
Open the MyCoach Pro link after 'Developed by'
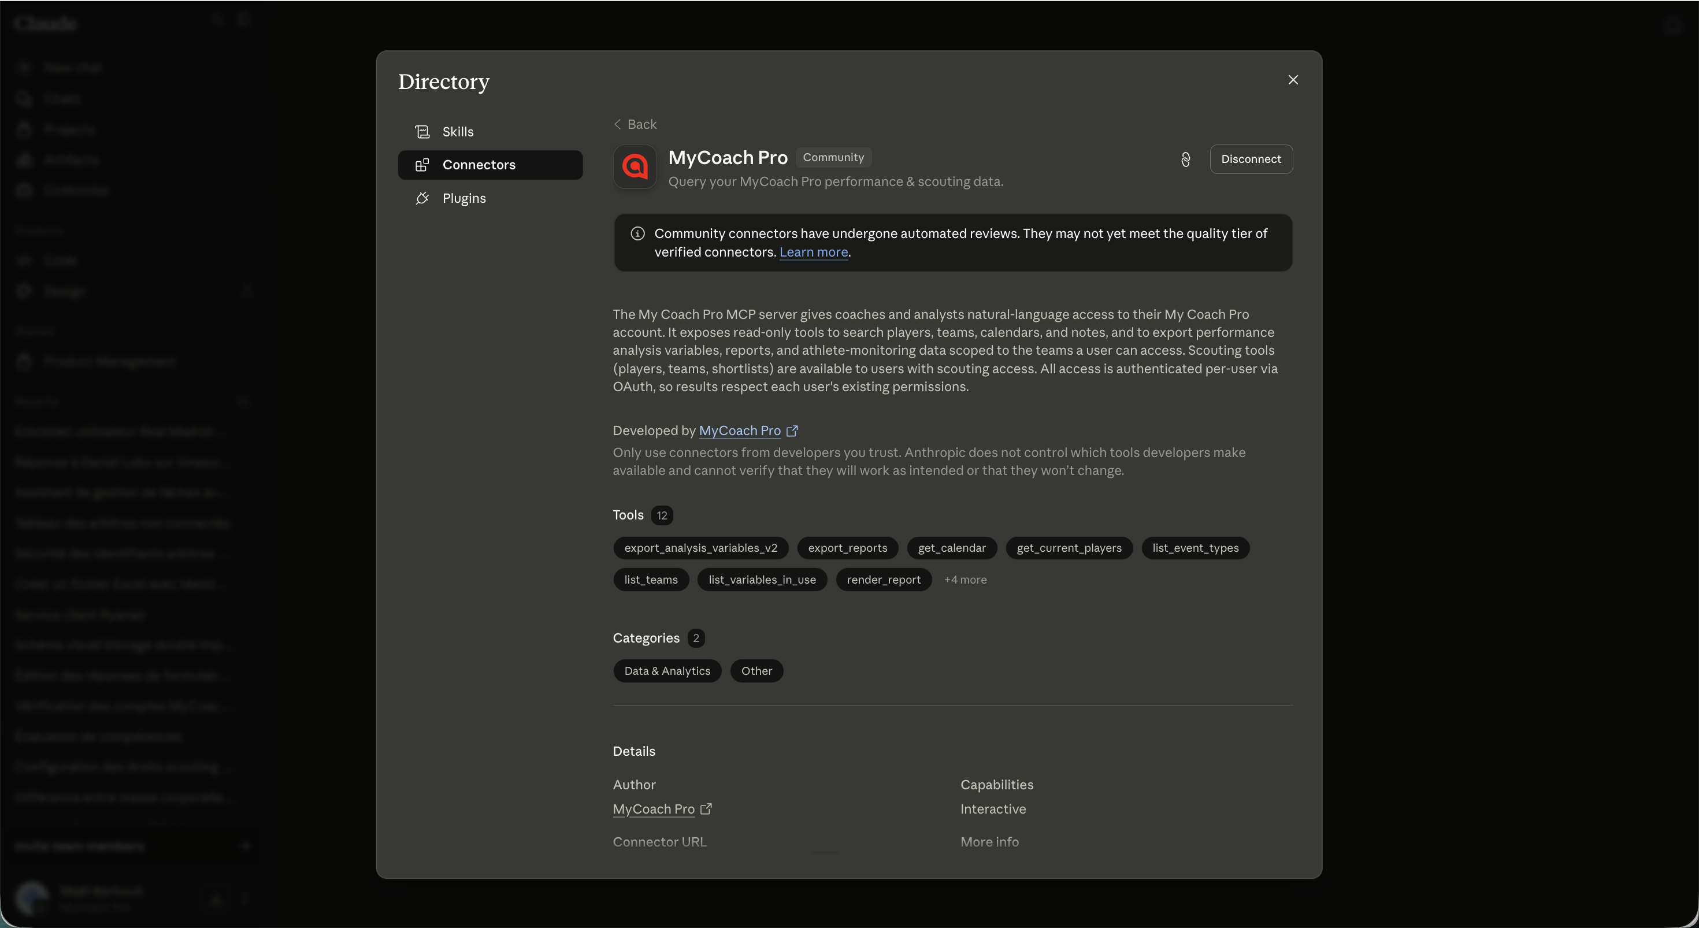click(x=740, y=430)
